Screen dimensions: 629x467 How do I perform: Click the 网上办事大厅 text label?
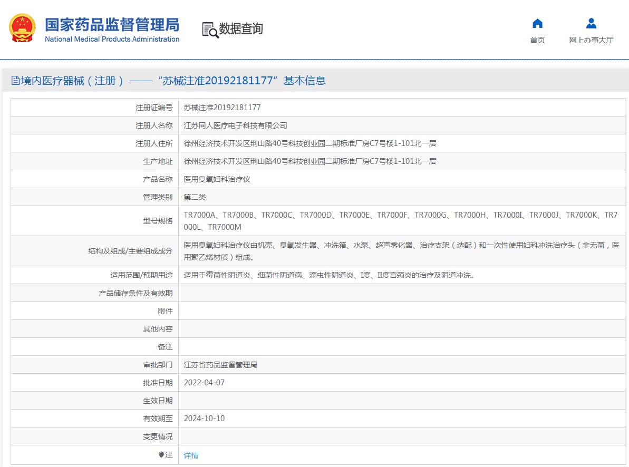pos(591,40)
